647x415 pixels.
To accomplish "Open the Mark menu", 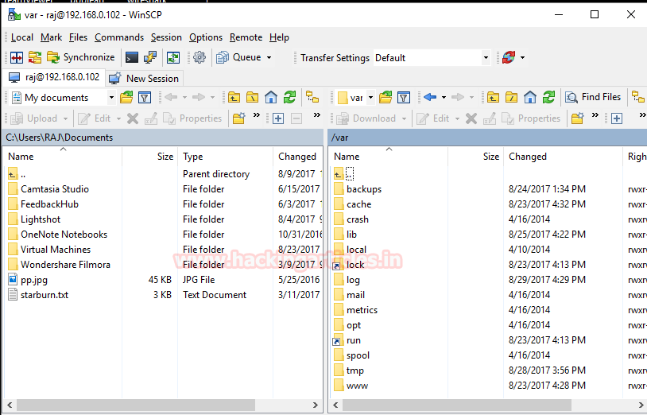I will (x=51, y=37).
